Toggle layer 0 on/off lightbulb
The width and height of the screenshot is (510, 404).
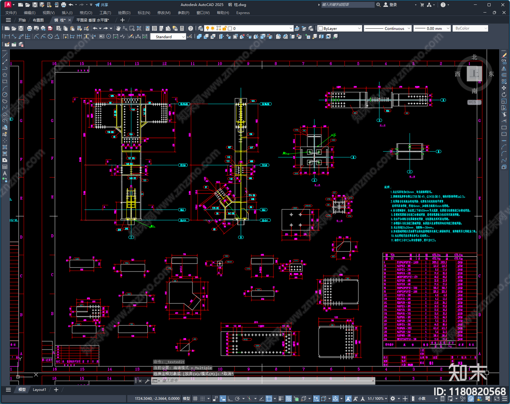208,28
